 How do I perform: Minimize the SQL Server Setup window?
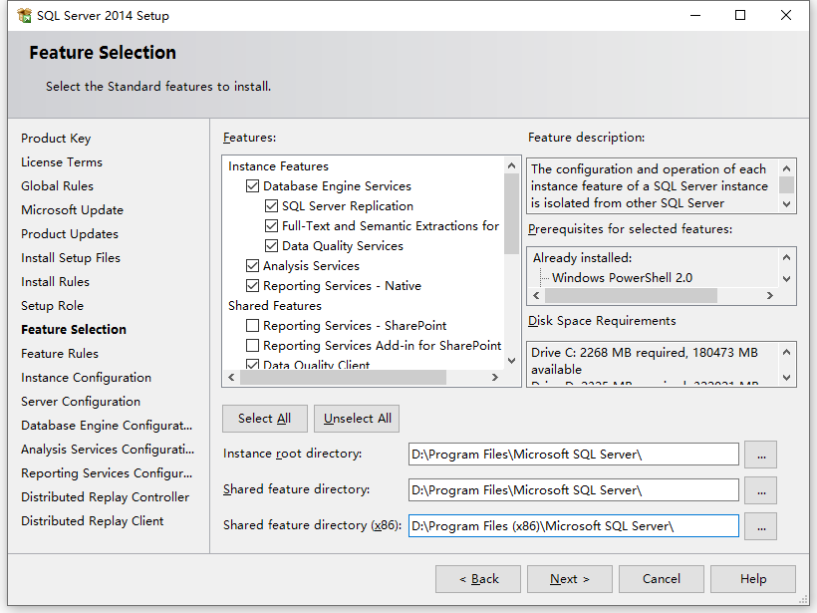point(695,15)
